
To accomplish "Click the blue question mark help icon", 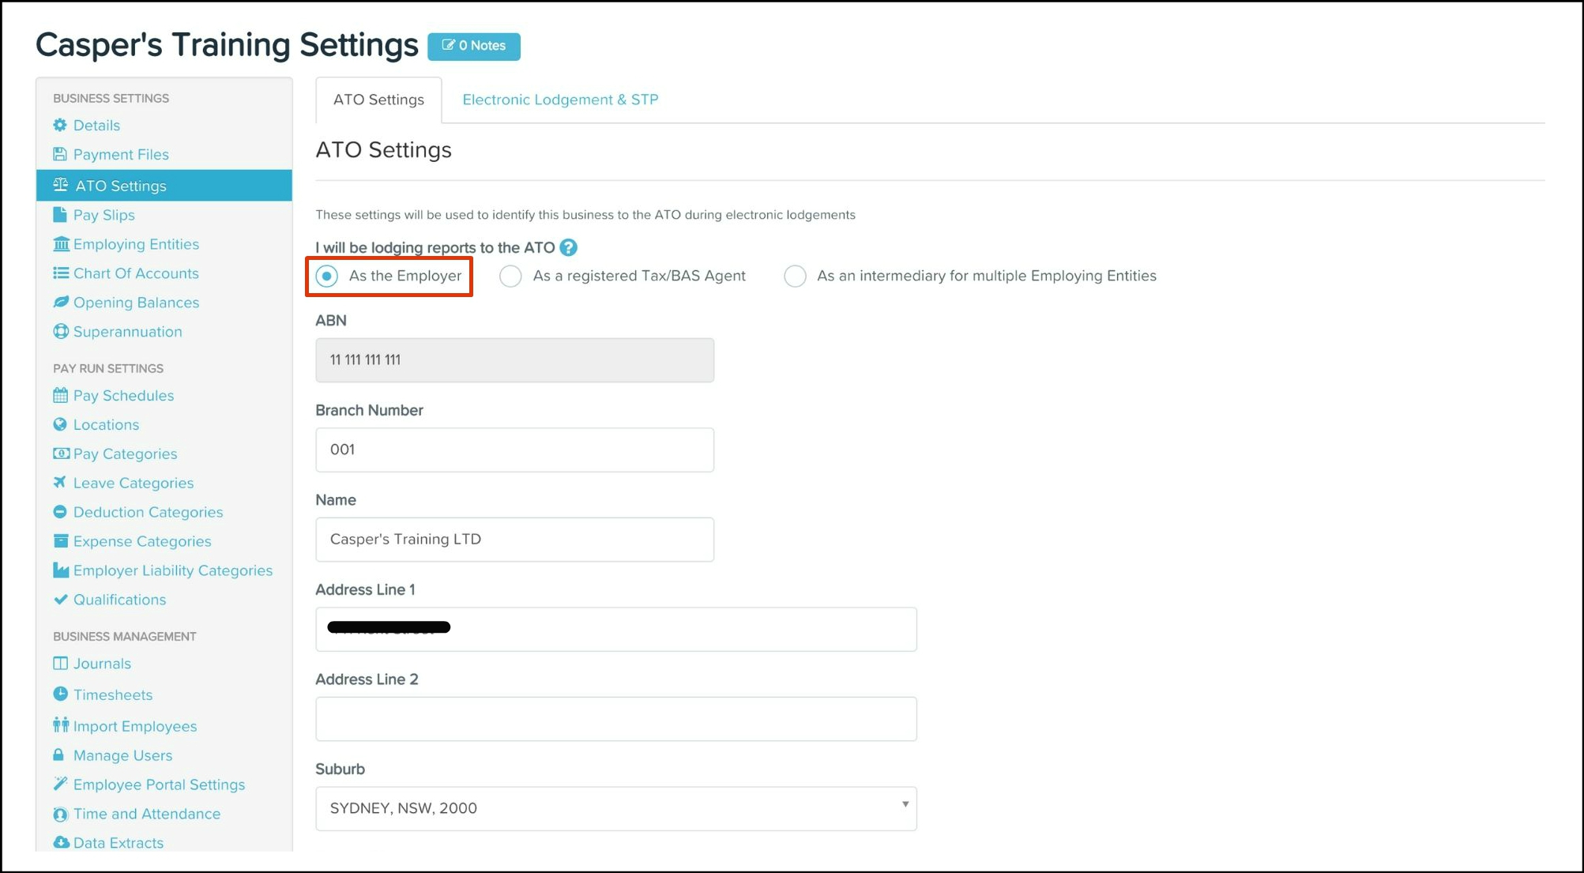I will (568, 247).
